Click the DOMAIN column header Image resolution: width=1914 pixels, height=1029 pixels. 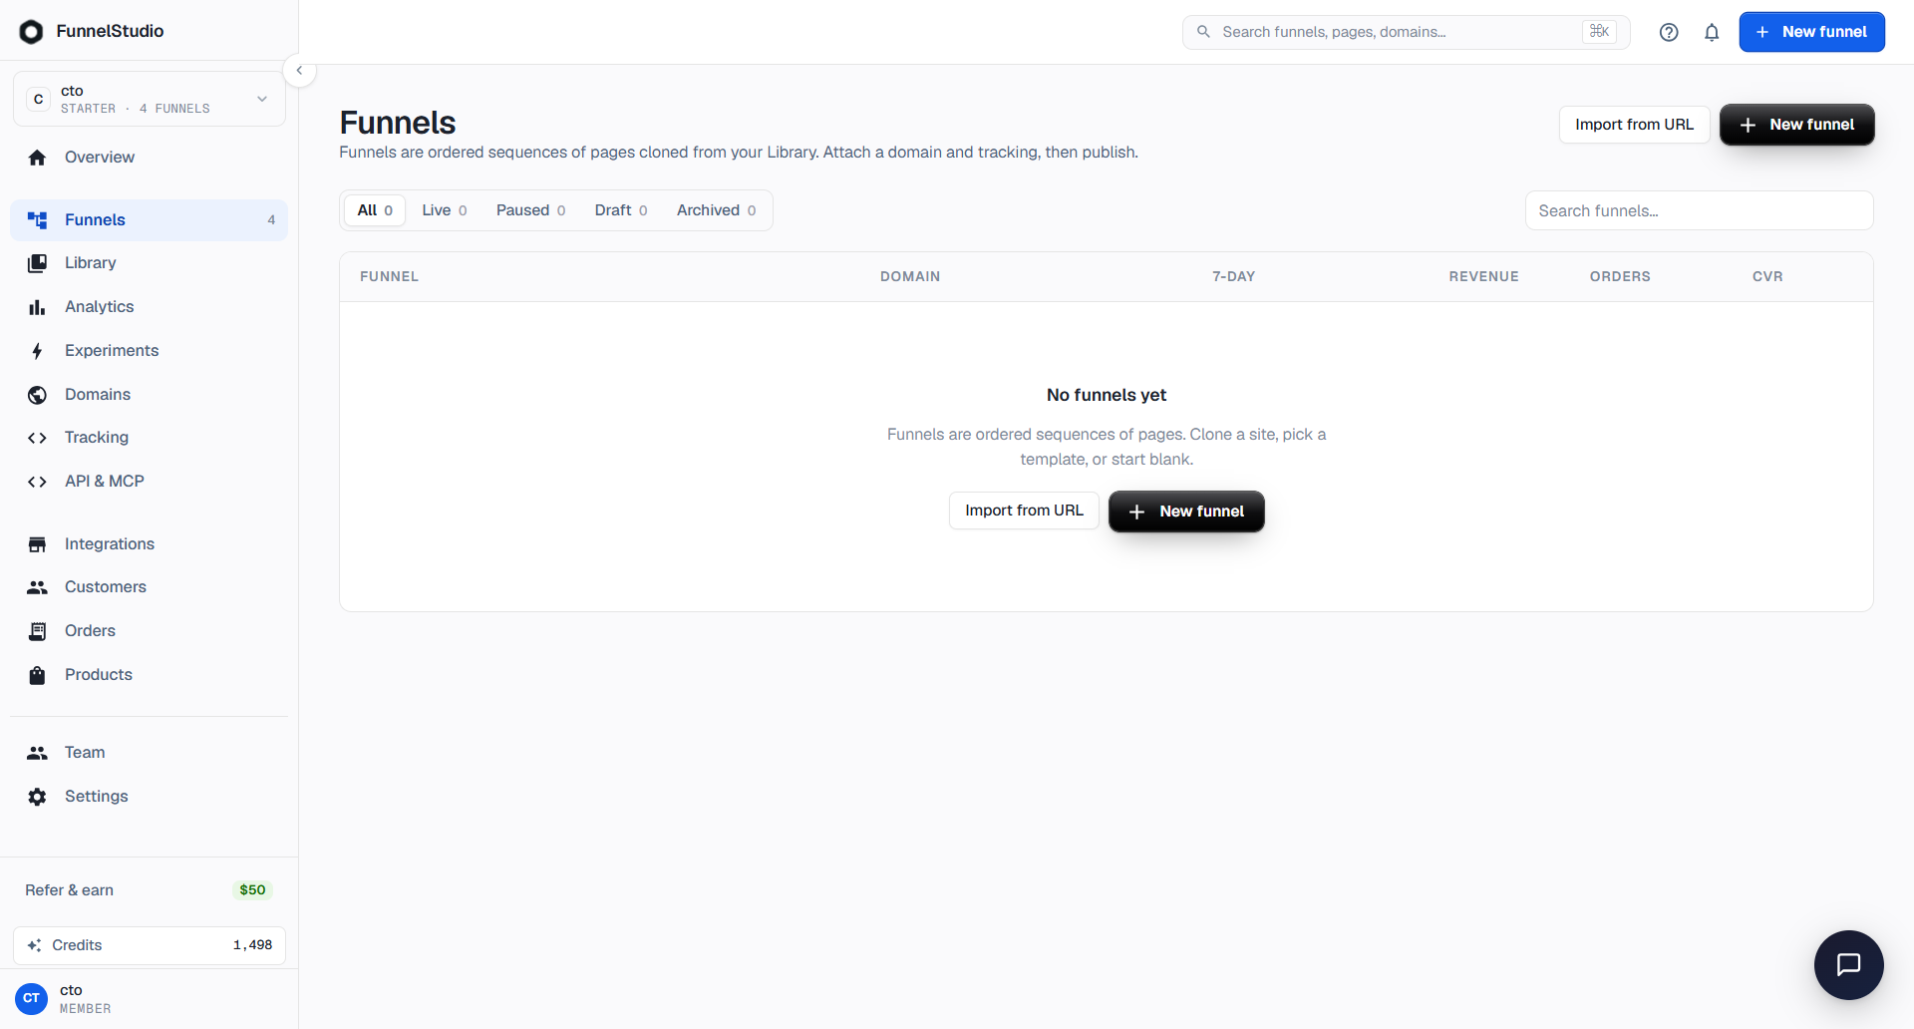(910, 277)
